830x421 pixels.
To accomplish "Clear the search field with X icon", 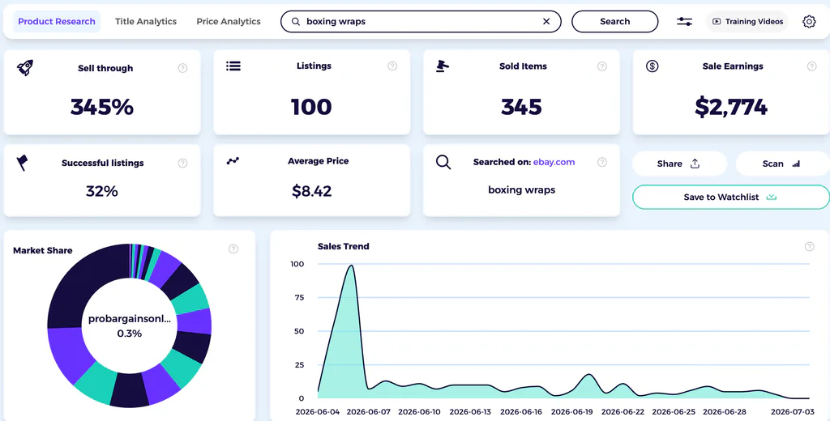I will click(x=546, y=22).
